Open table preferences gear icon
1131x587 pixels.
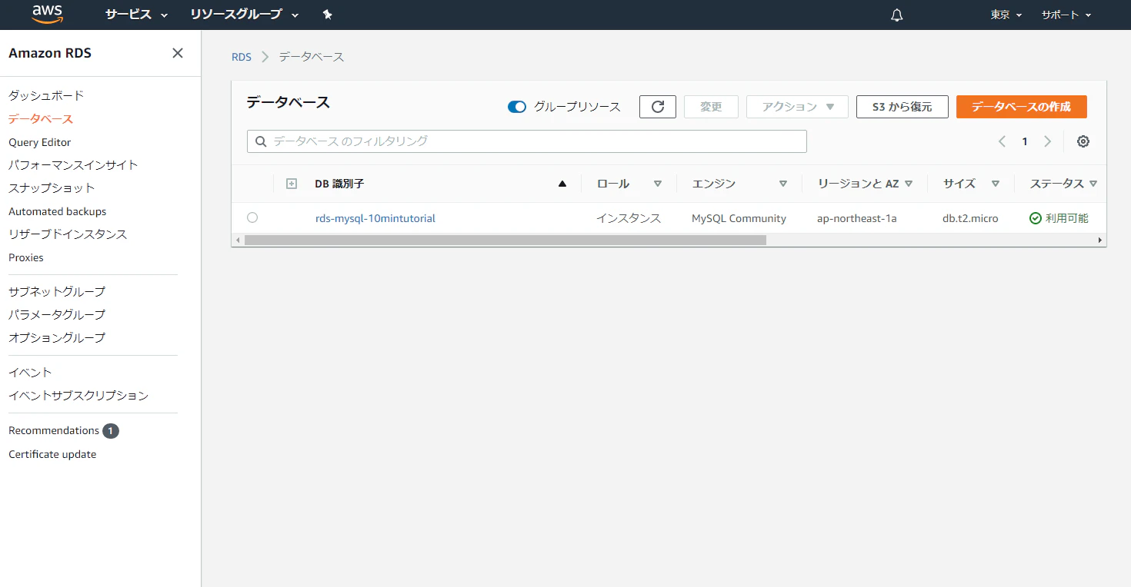tap(1083, 141)
